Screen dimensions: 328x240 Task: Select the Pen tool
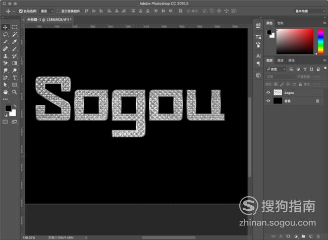click(x=6, y=78)
